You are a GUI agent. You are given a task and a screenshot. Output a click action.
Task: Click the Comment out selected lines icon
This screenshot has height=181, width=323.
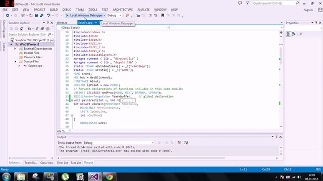(150, 16)
